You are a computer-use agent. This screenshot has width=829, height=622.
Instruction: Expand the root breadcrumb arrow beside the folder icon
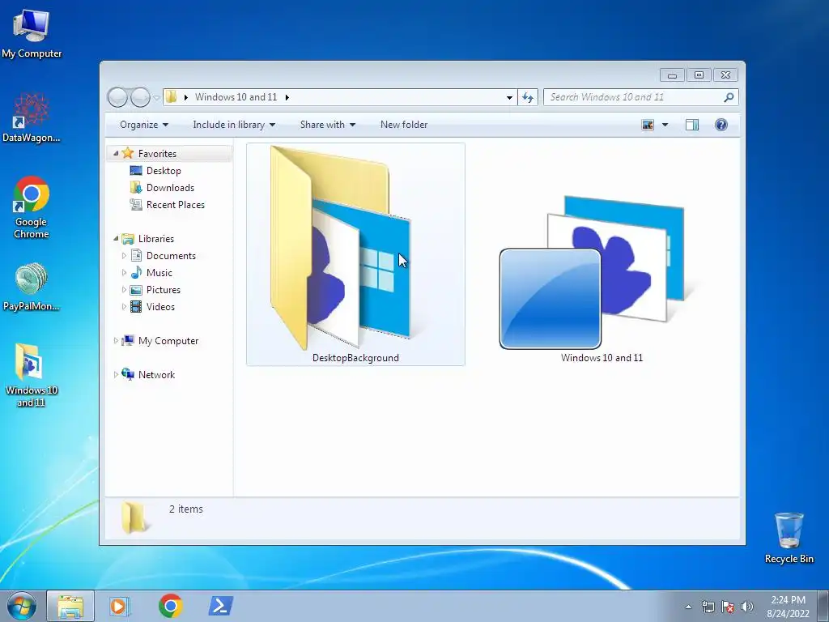185,97
